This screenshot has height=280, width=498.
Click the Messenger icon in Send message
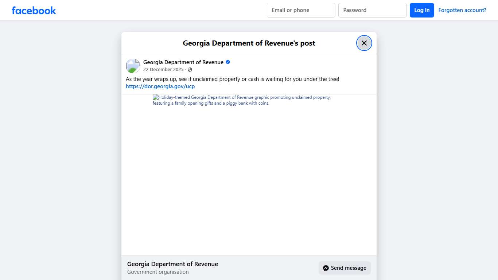pos(326,268)
